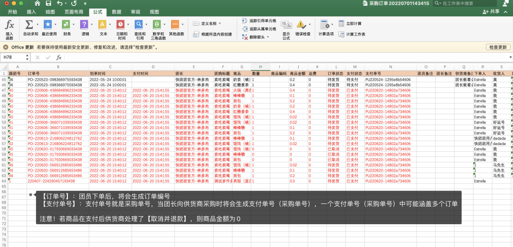Image resolution: width=513 pixels, height=247 pixels.
Task: Open the Recently Used (最近使用) functions icon
Action: pos(48,25)
